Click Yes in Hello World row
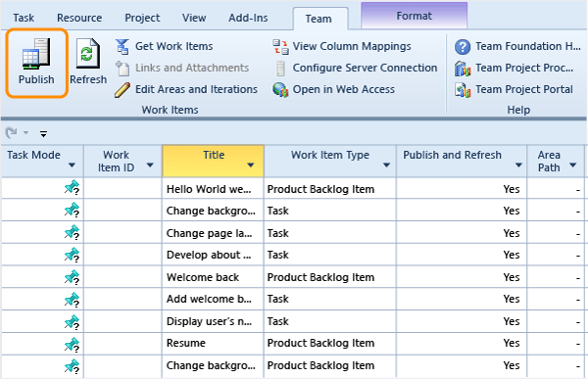The width and height of the screenshot is (588, 379). (x=512, y=189)
